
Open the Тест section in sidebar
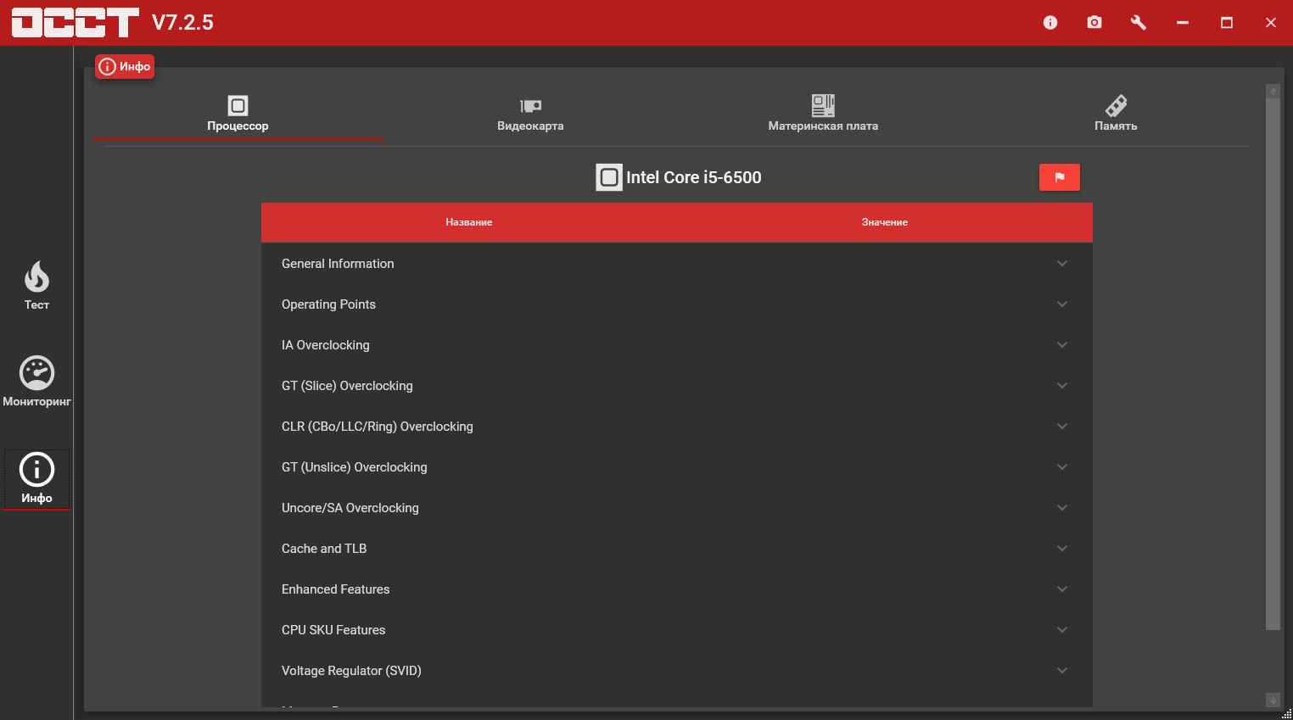coord(36,286)
